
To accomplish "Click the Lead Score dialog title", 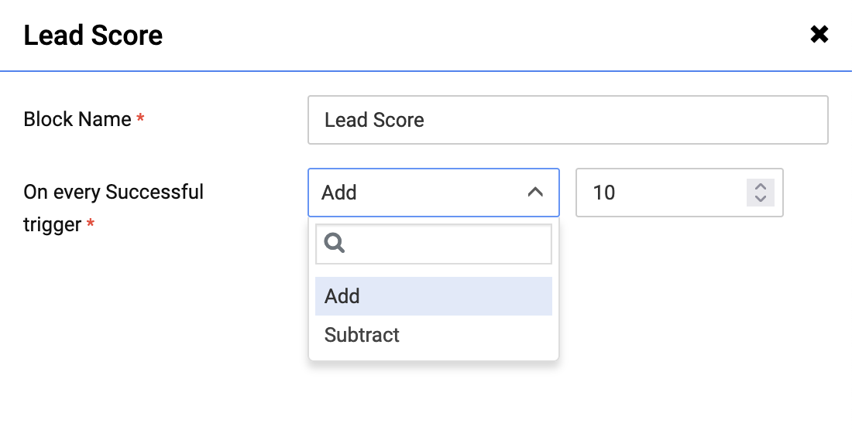I will point(93,36).
